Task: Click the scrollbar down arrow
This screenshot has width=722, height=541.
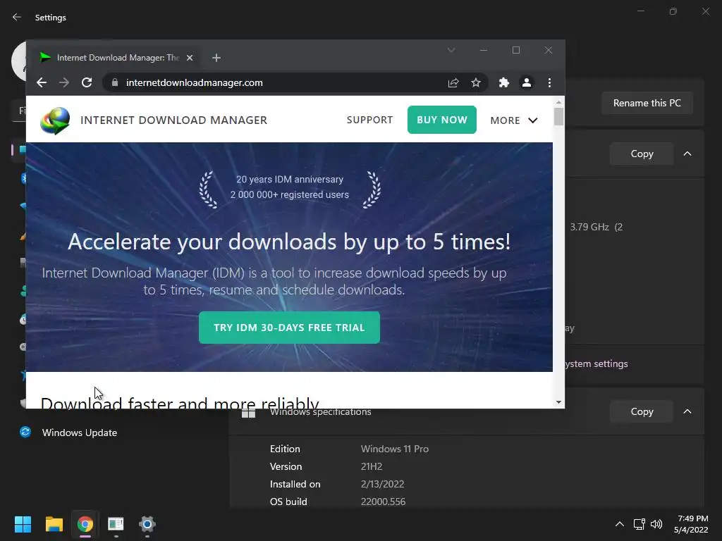Action: (x=558, y=402)
